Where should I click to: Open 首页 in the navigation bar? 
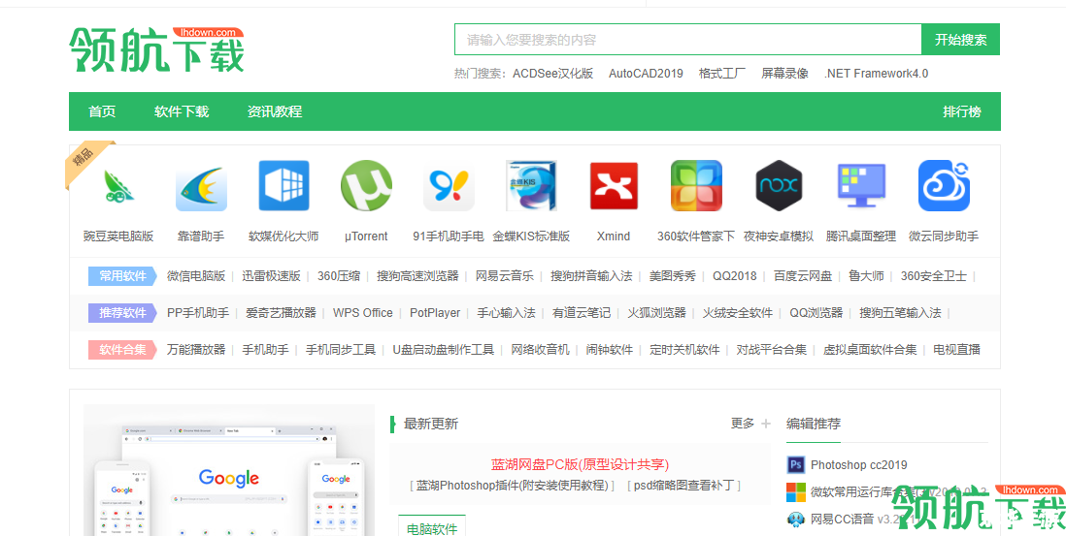click(x=102, y=111)
